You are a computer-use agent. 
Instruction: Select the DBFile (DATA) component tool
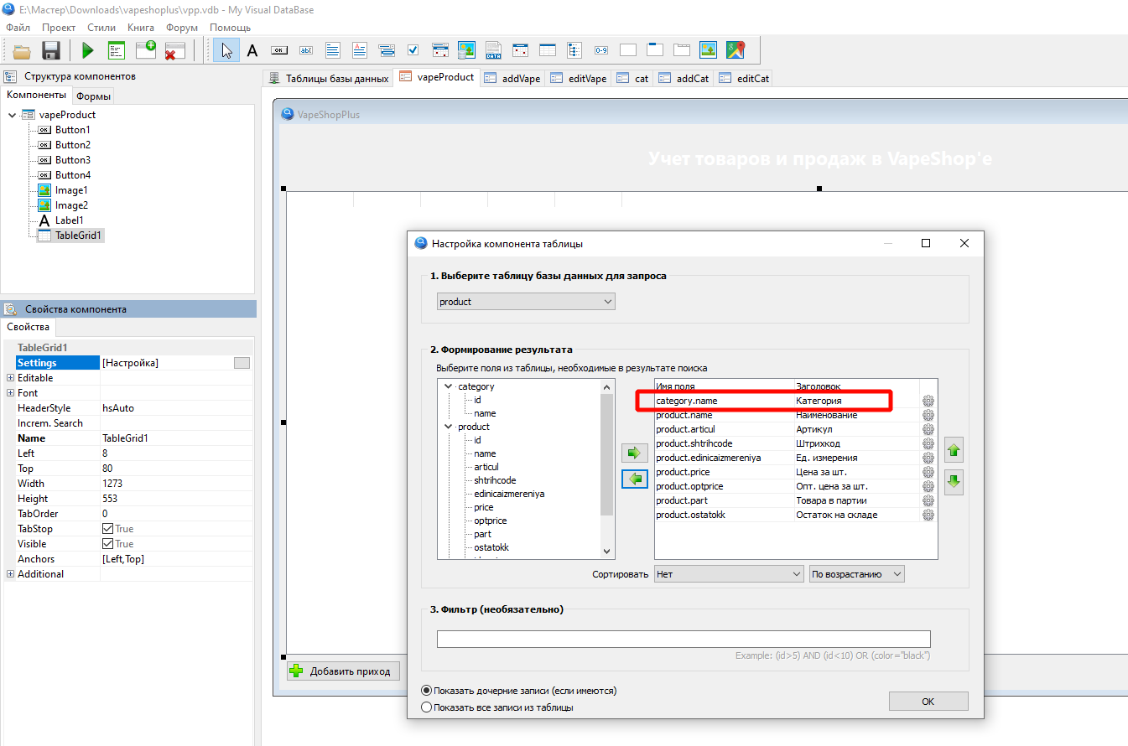click(494, 50)
